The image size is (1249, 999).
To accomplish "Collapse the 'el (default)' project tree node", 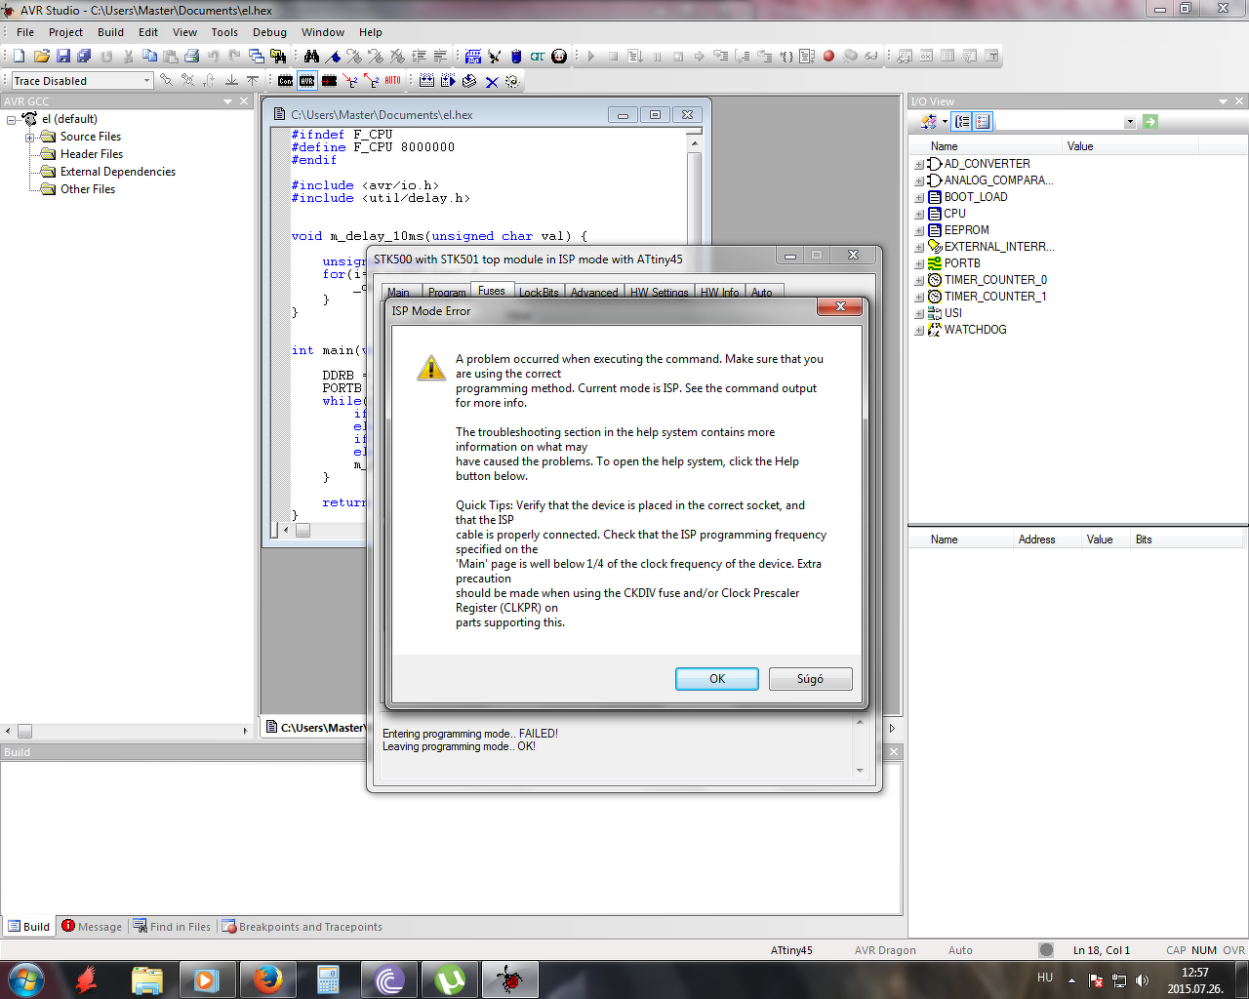I will [x=12, y=120].
